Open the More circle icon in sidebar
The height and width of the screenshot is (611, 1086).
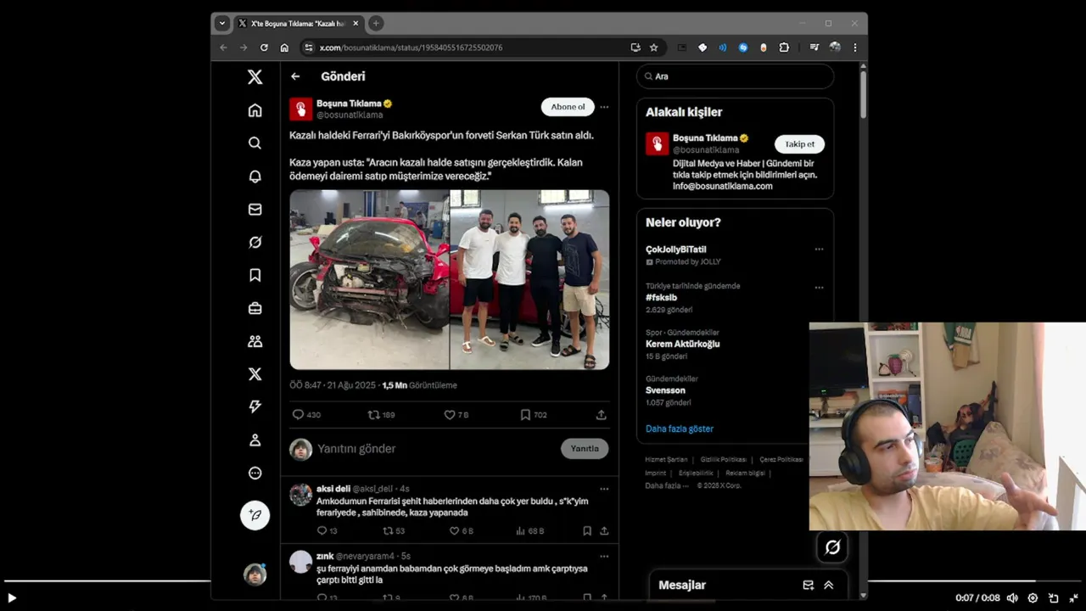tap(255, 473)
